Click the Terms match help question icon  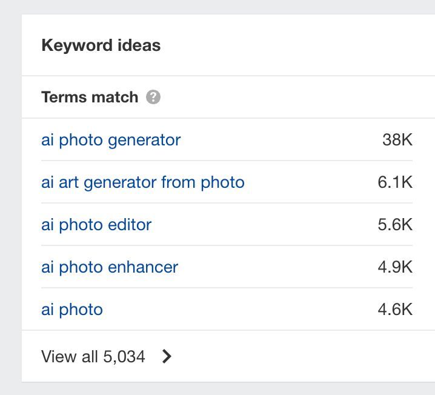pyautogui.click(x=153, y=97)
